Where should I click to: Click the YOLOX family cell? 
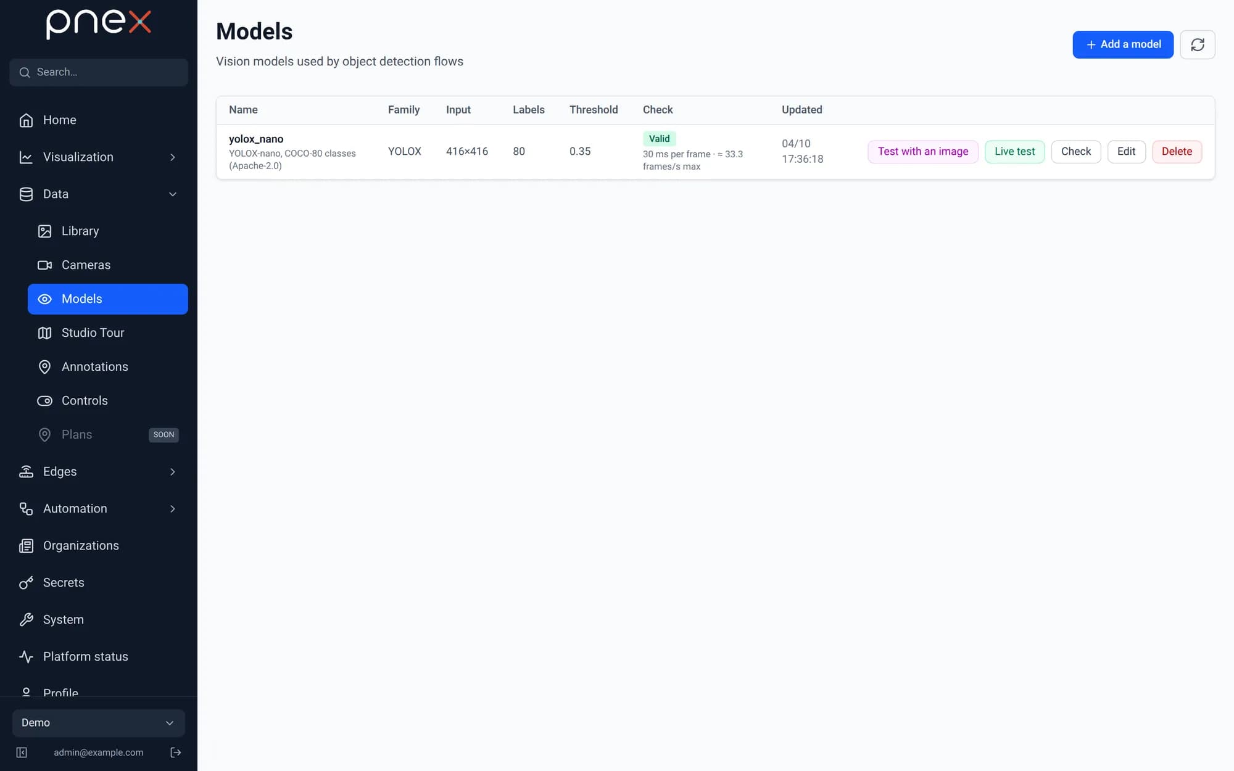(405, 152)
